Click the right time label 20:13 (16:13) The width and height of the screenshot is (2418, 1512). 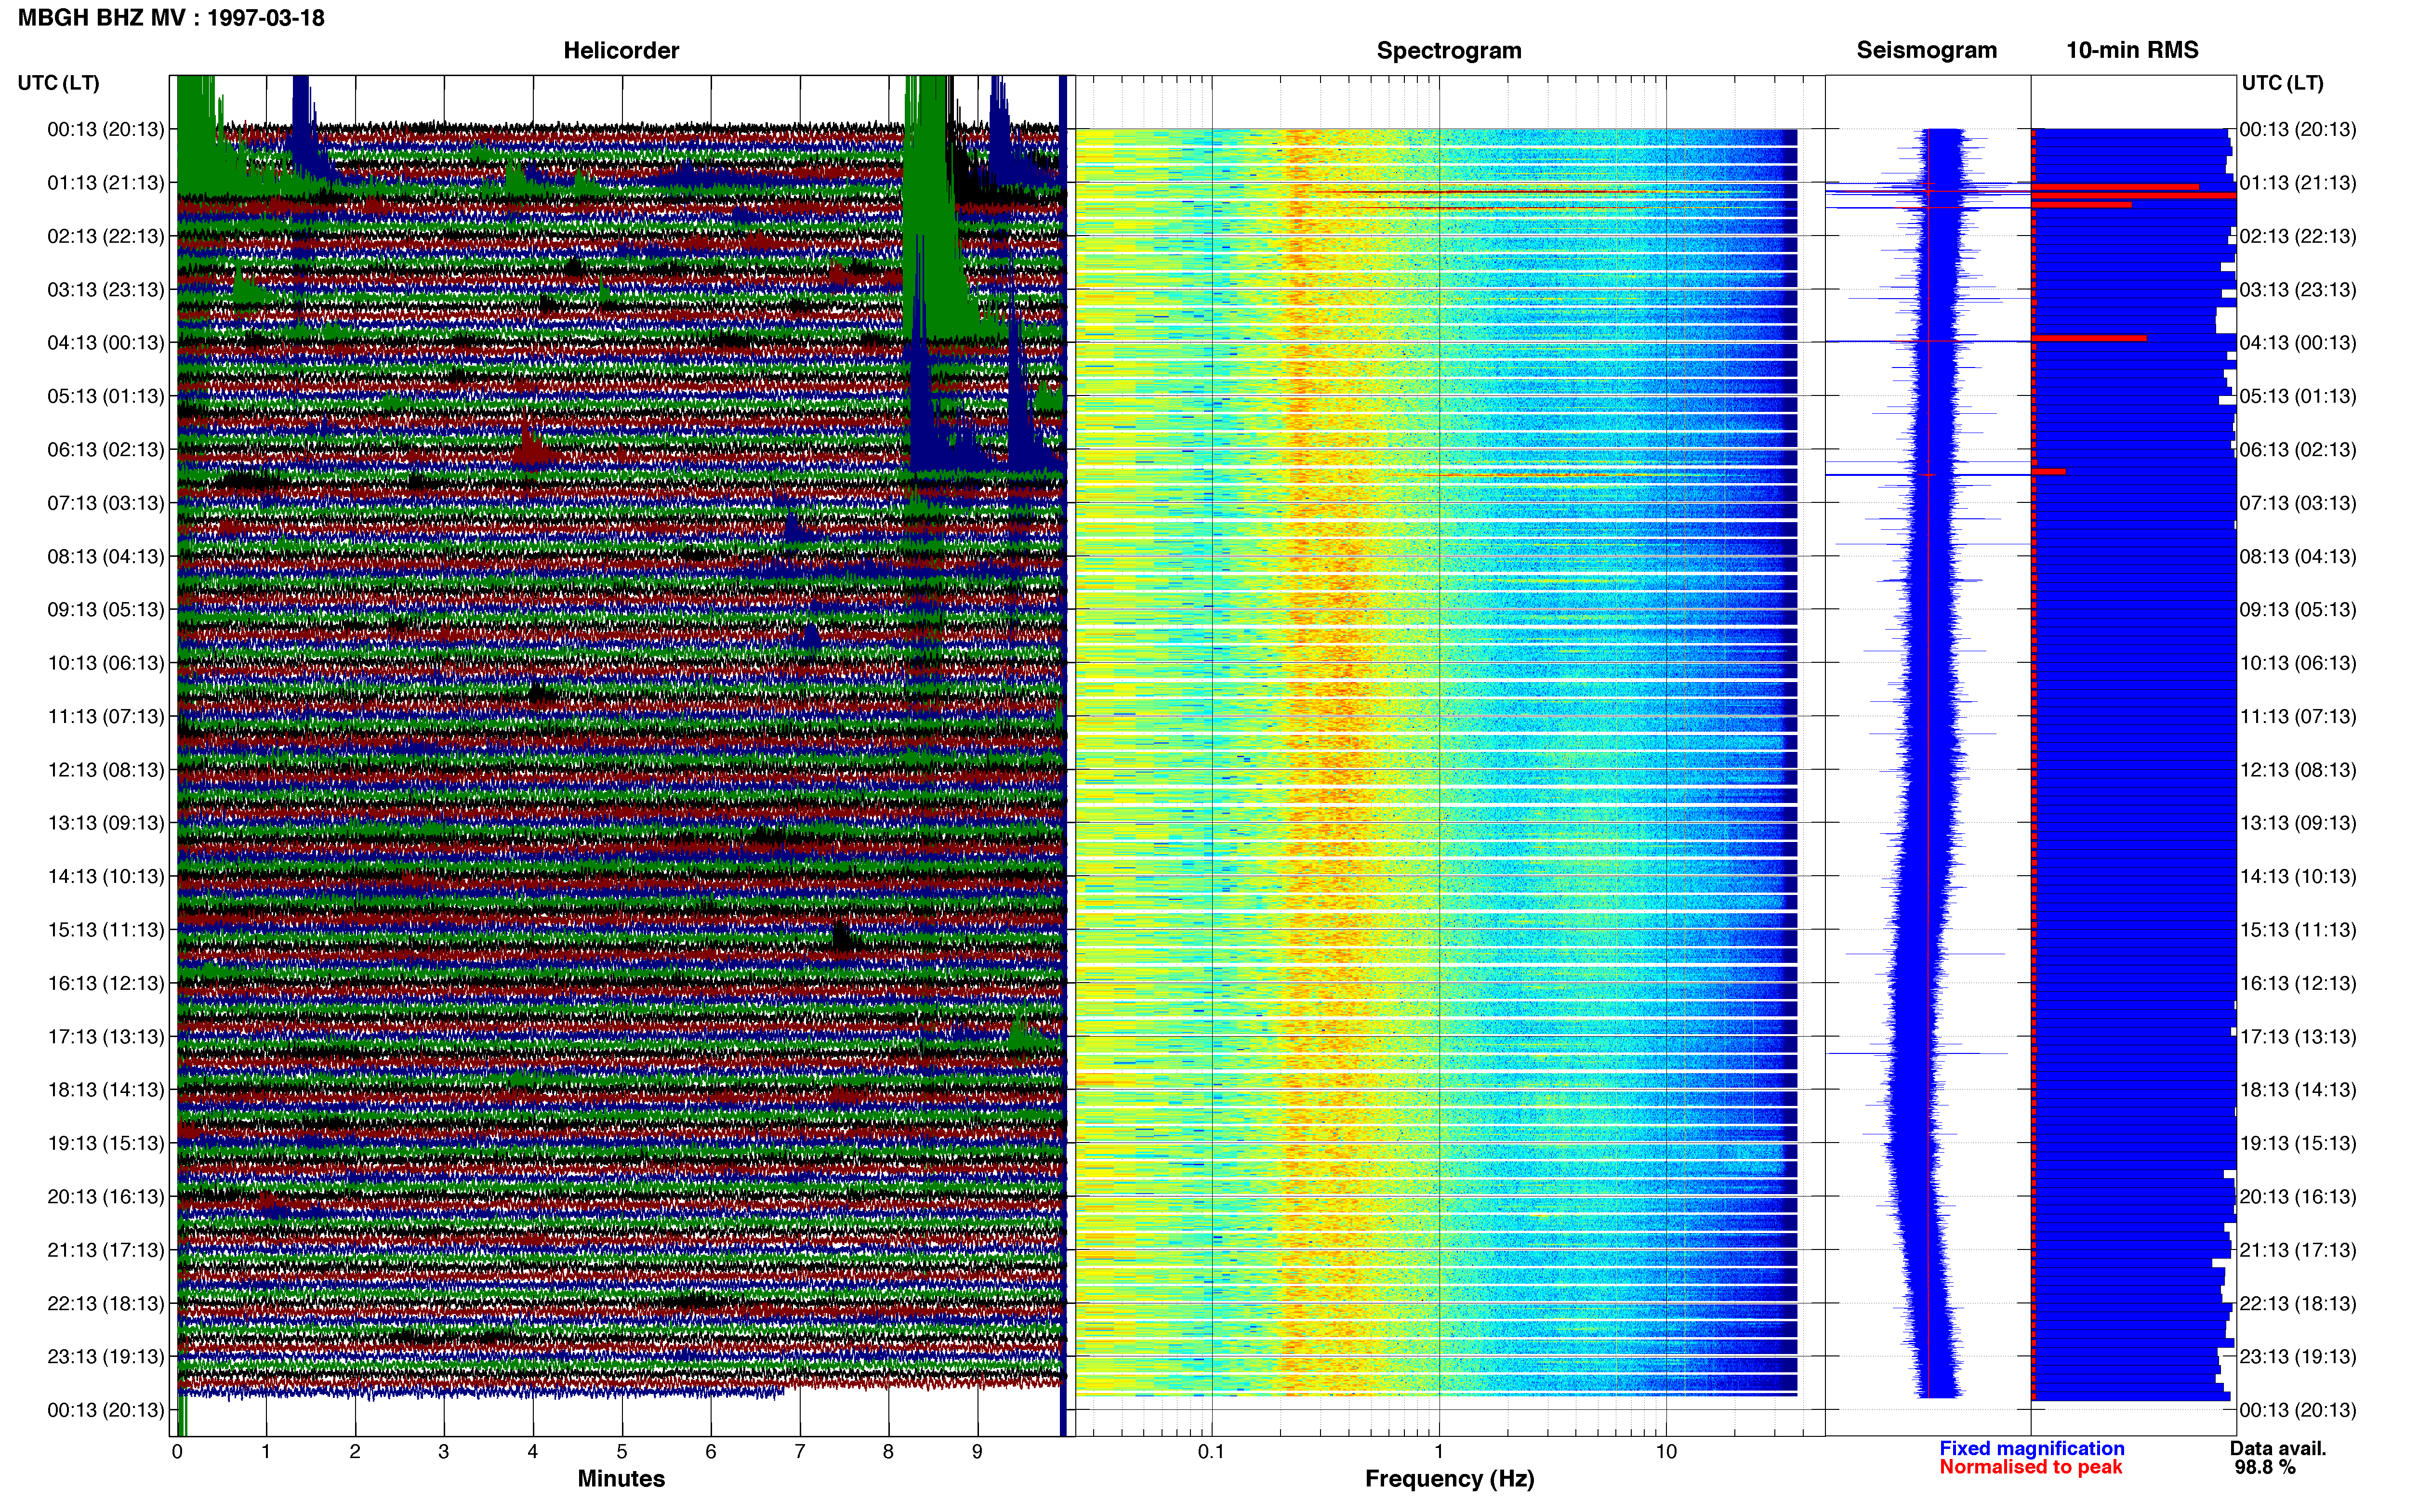(x=2298, y=1197)
